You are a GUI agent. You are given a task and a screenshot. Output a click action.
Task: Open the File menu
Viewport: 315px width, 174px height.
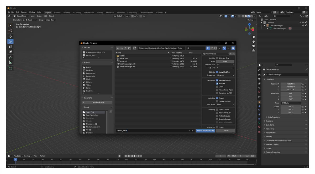[12, 12]
